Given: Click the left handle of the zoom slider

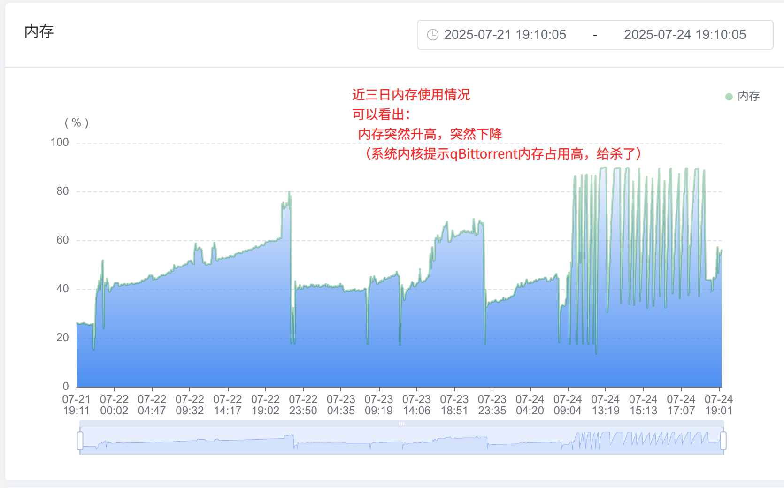Looking at the screenshot, I should click(80, 441).
